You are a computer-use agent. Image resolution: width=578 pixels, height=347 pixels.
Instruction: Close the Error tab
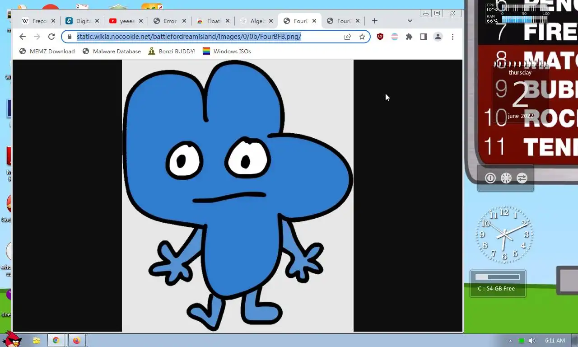tap(184, 21)
